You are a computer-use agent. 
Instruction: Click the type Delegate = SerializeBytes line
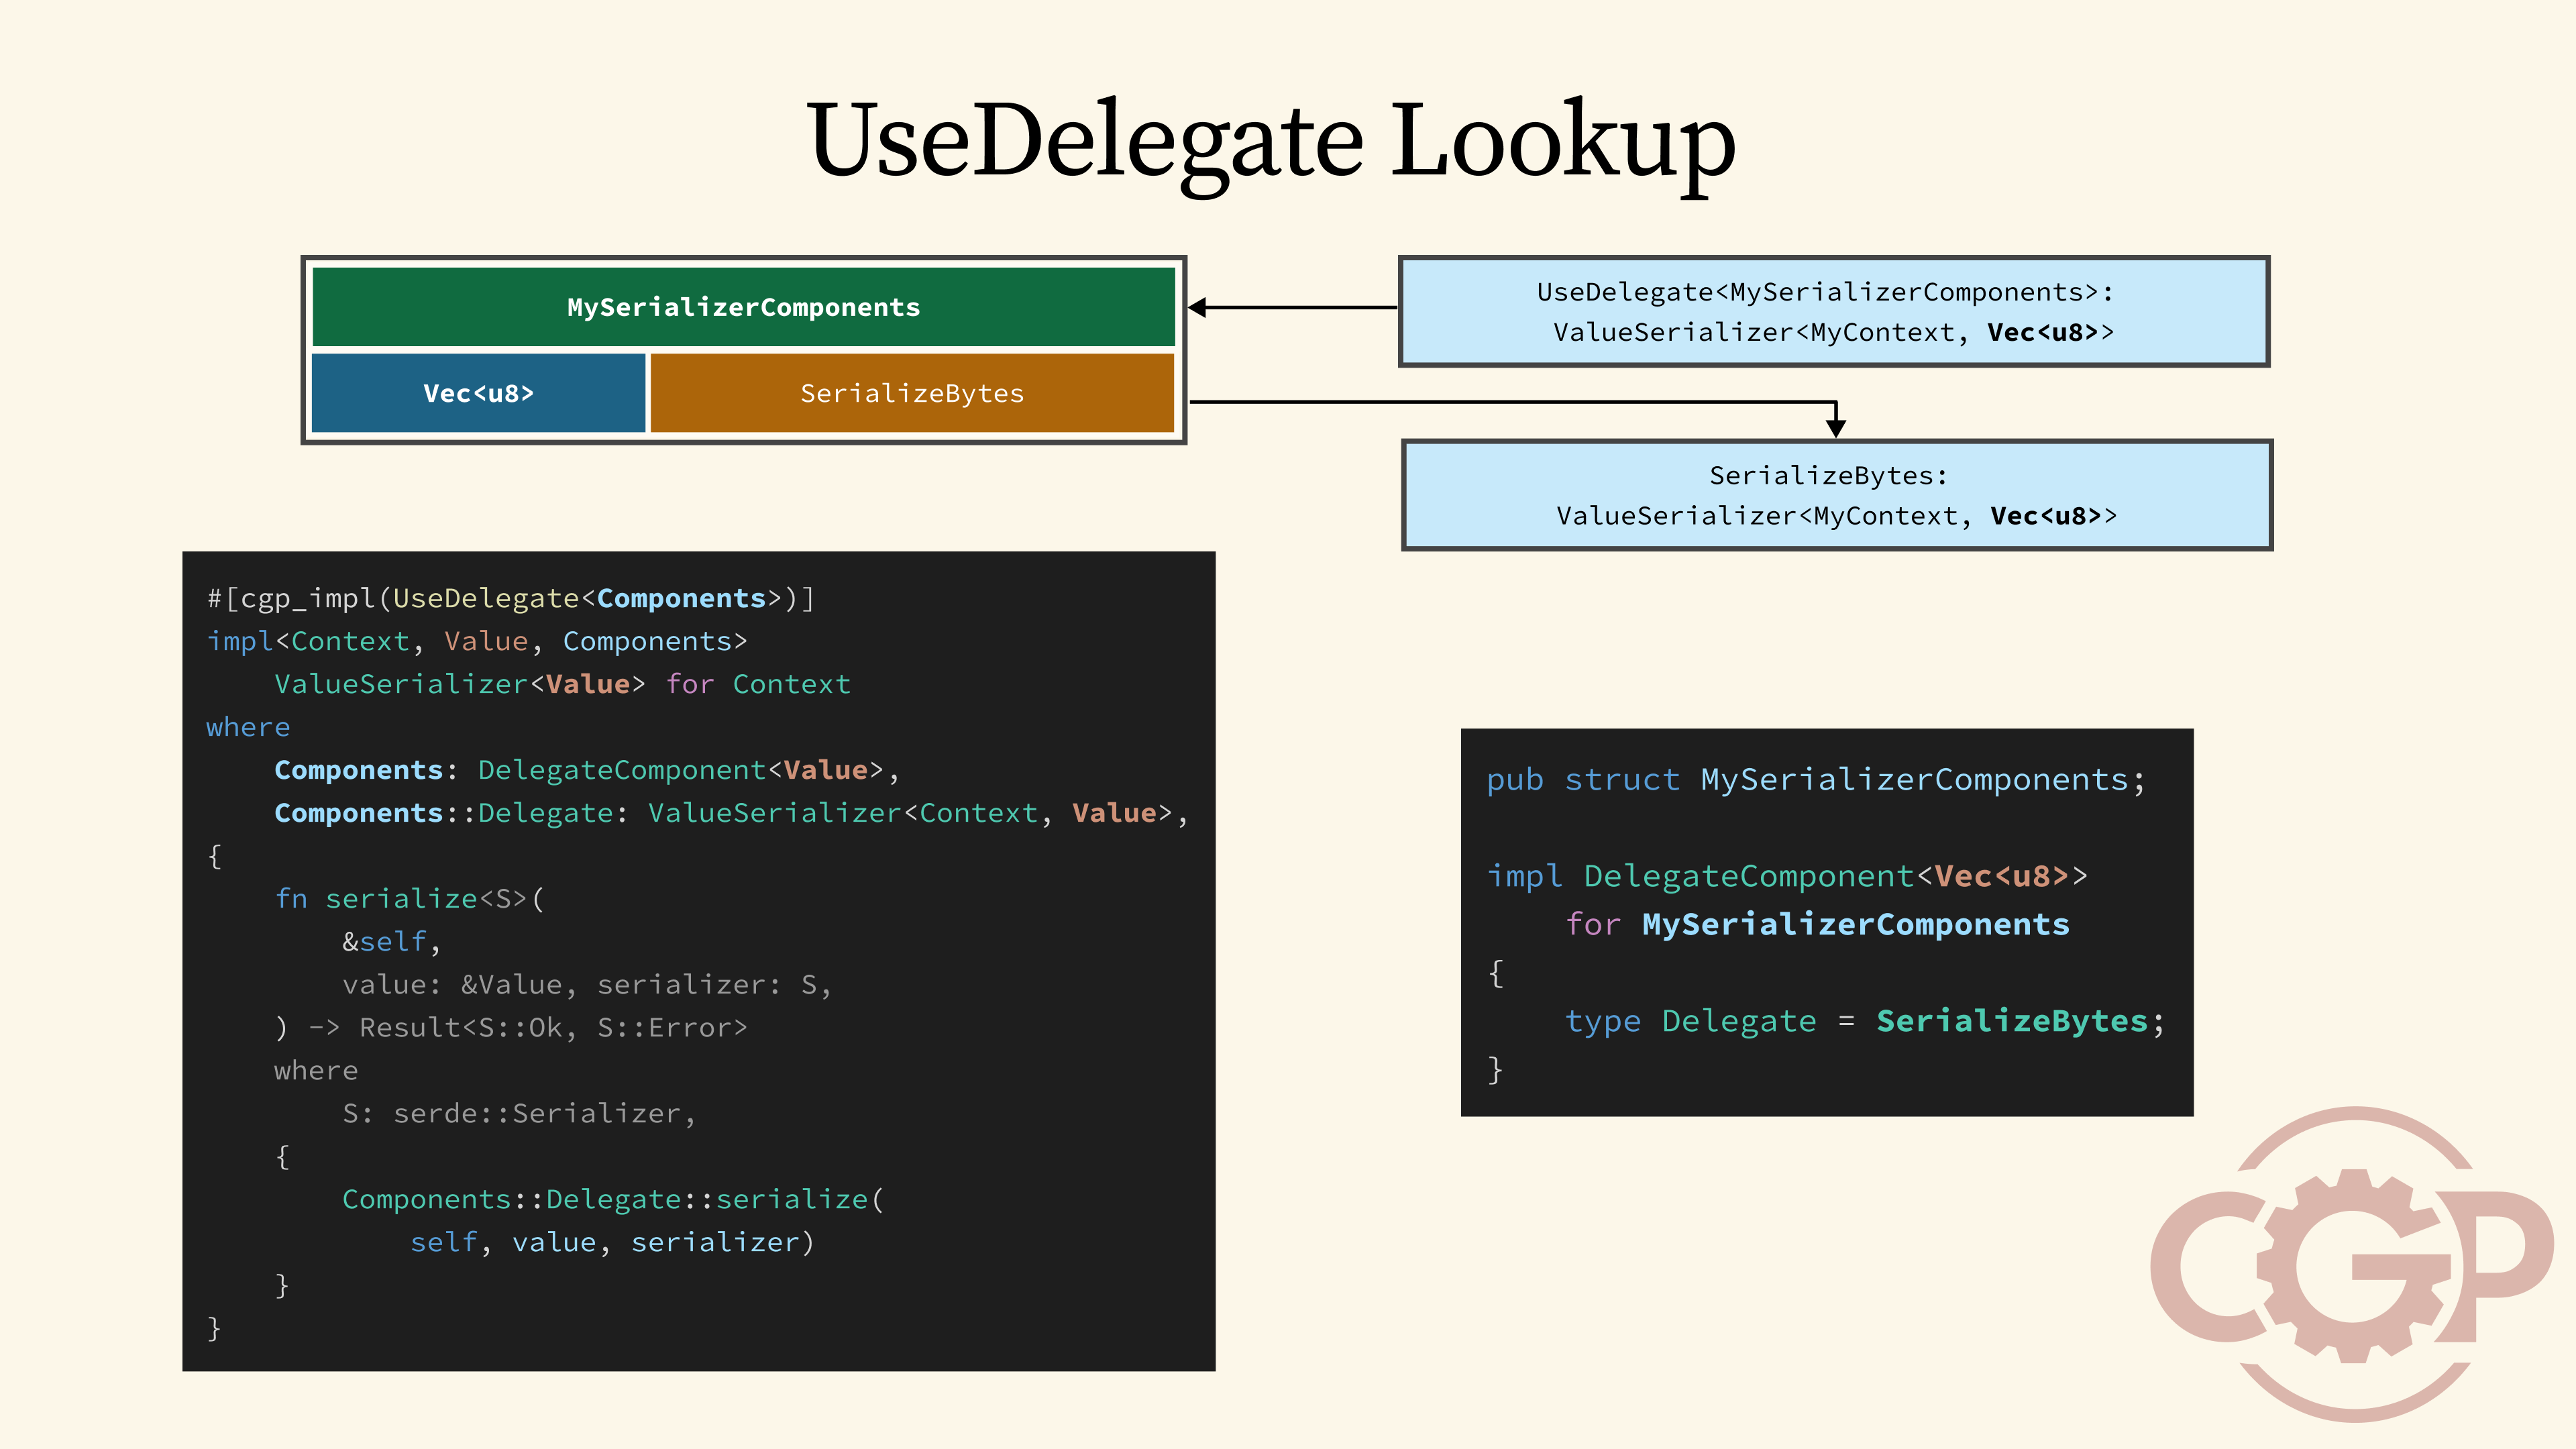pos(1864,1021)
